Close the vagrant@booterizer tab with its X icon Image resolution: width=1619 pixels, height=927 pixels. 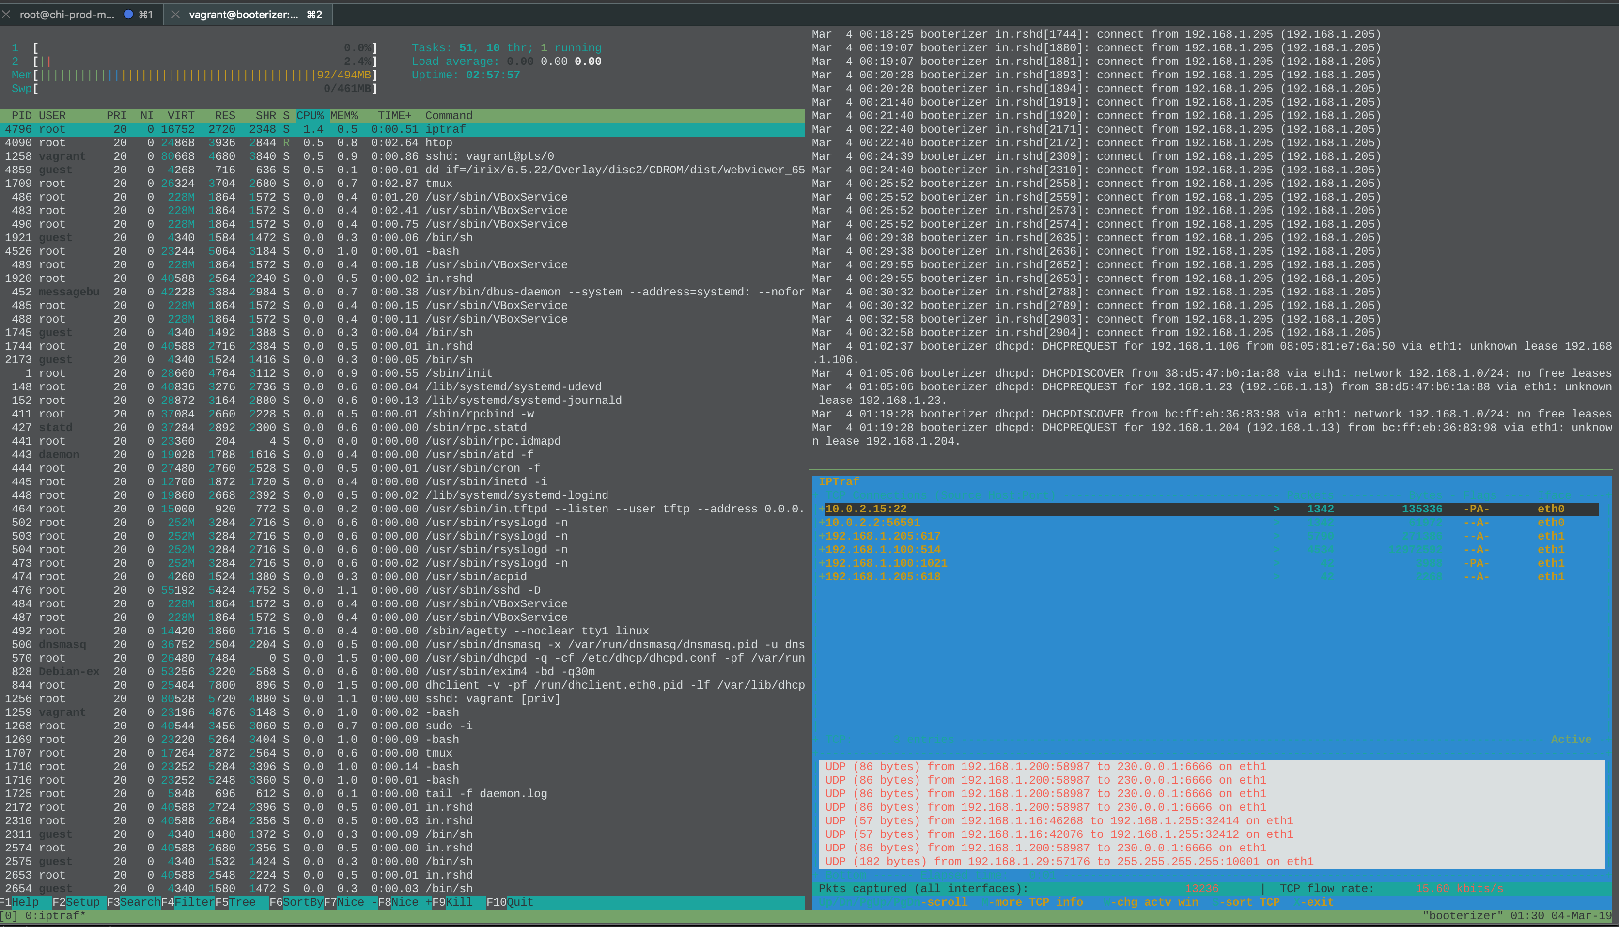click(x=176, y=14)
